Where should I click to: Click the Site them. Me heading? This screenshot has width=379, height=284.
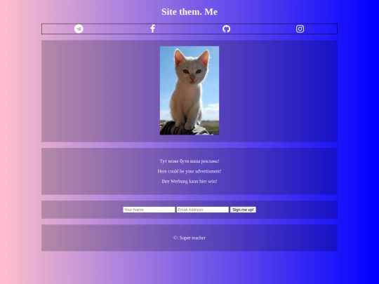point(189,12)
